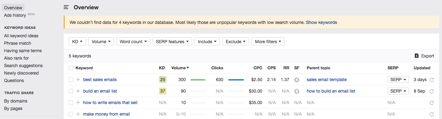Check the 'build an email list' checkbox
This screenshot has height=119, width=442.
[x=71, y=91]
